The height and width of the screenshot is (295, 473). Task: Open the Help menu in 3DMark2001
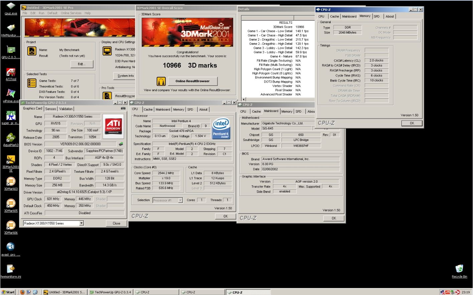click(88, 13)
